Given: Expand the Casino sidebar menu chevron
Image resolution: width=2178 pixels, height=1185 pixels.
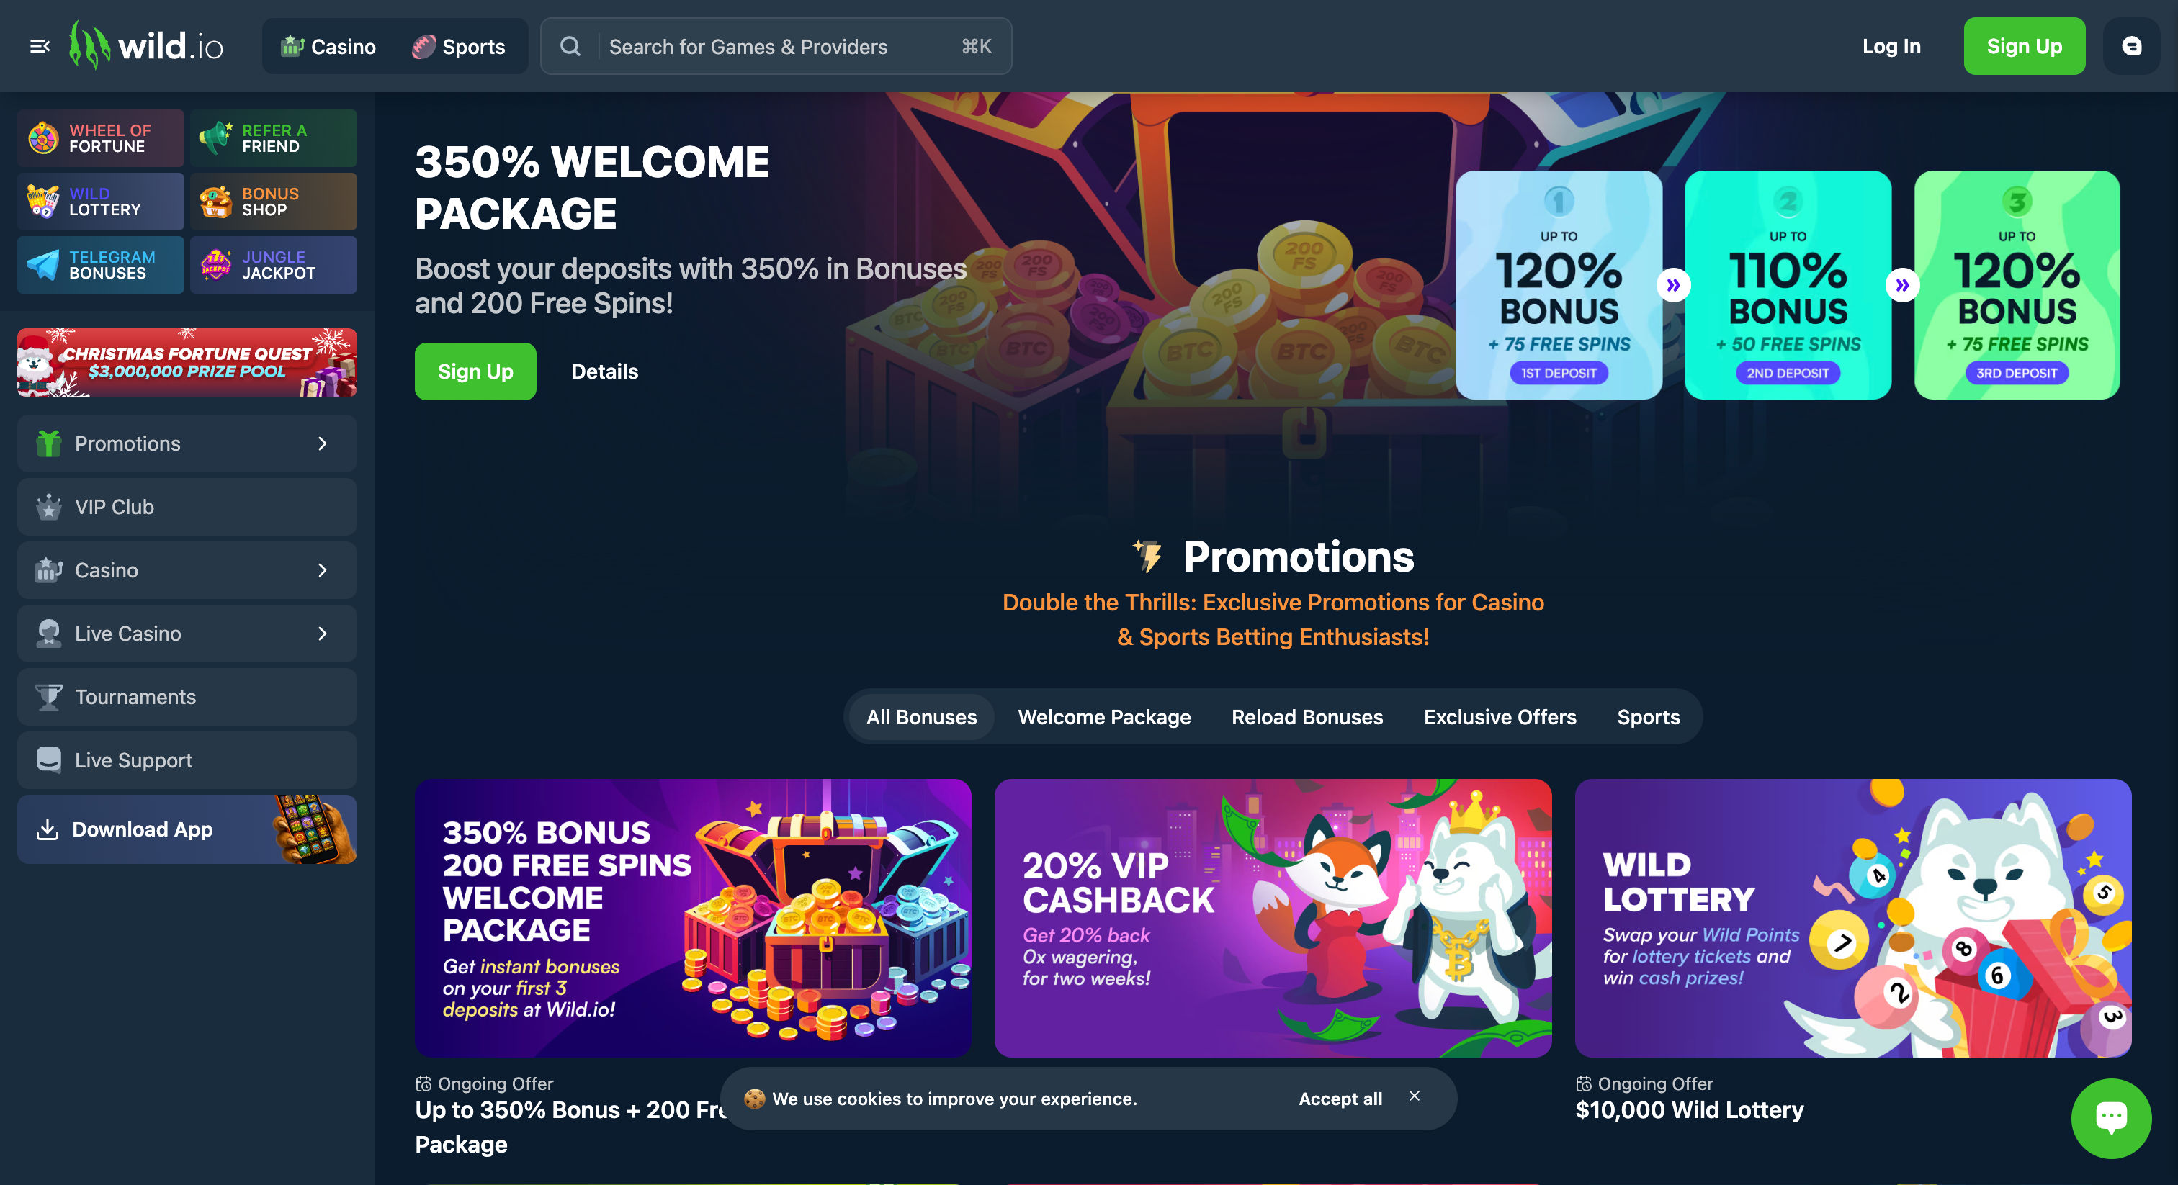Looking at the screenshot, I should (x=322, y=570).
